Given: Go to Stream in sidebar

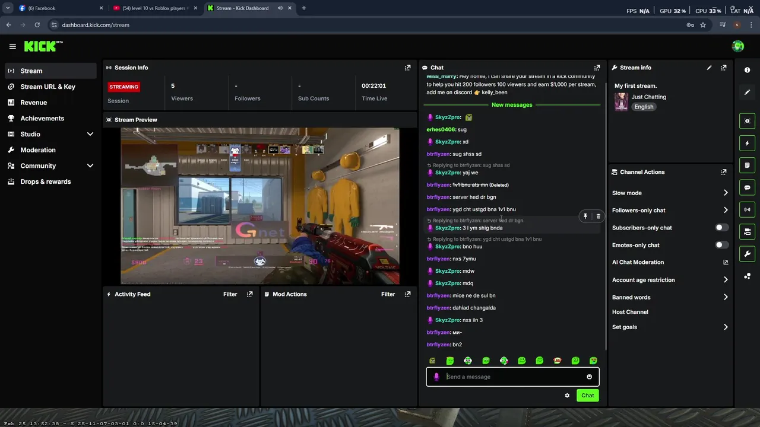Looking at the screenshot, I should click(x=50, y=71).
